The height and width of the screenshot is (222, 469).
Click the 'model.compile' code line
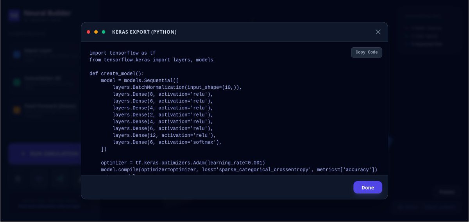pyautogui.click(x=239, y=170)
